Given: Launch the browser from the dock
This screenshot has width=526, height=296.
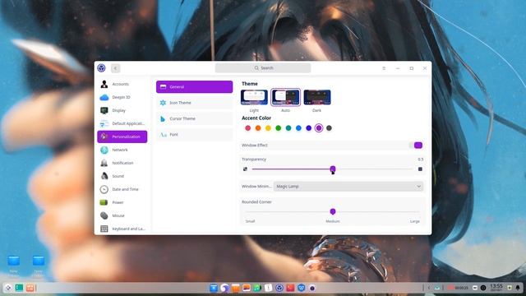Looking at the screenshot, I should tap(224, 288).
